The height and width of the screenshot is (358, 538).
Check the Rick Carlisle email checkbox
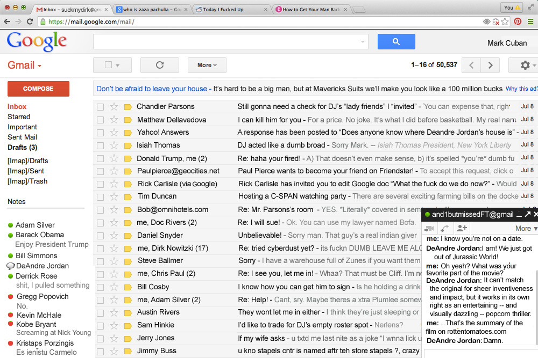tap(100, 184)
